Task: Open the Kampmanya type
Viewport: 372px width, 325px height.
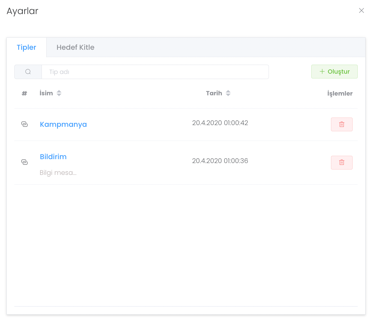Action: (63, 124)
